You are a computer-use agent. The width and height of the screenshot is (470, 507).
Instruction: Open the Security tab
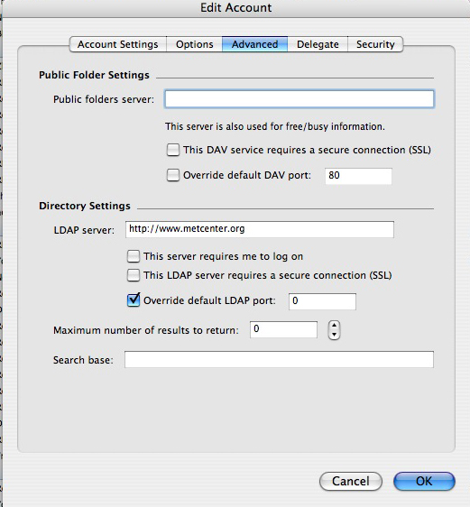coord(375,44)
